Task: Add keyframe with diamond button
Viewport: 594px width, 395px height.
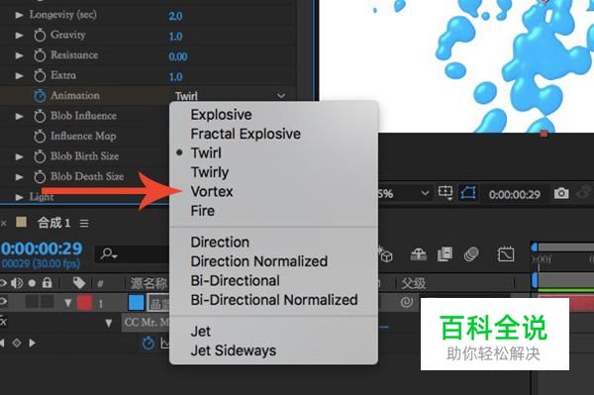Action: coord(16,343)
